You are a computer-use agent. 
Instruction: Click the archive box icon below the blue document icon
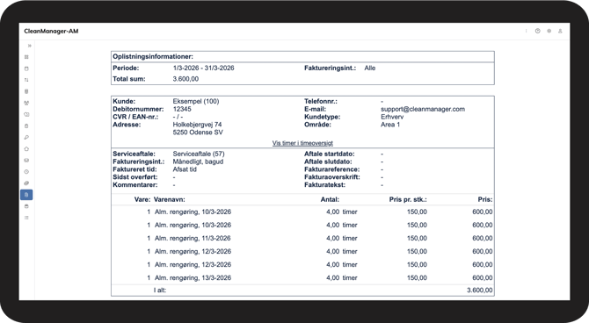pyautogui.click(x=26, y=206)
